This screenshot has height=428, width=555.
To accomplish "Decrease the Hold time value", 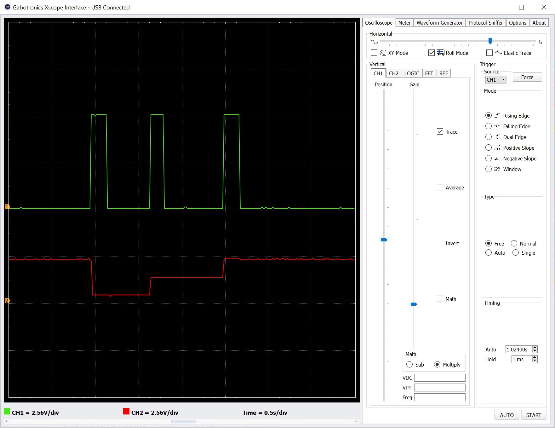I will click(x=535, y=361).
